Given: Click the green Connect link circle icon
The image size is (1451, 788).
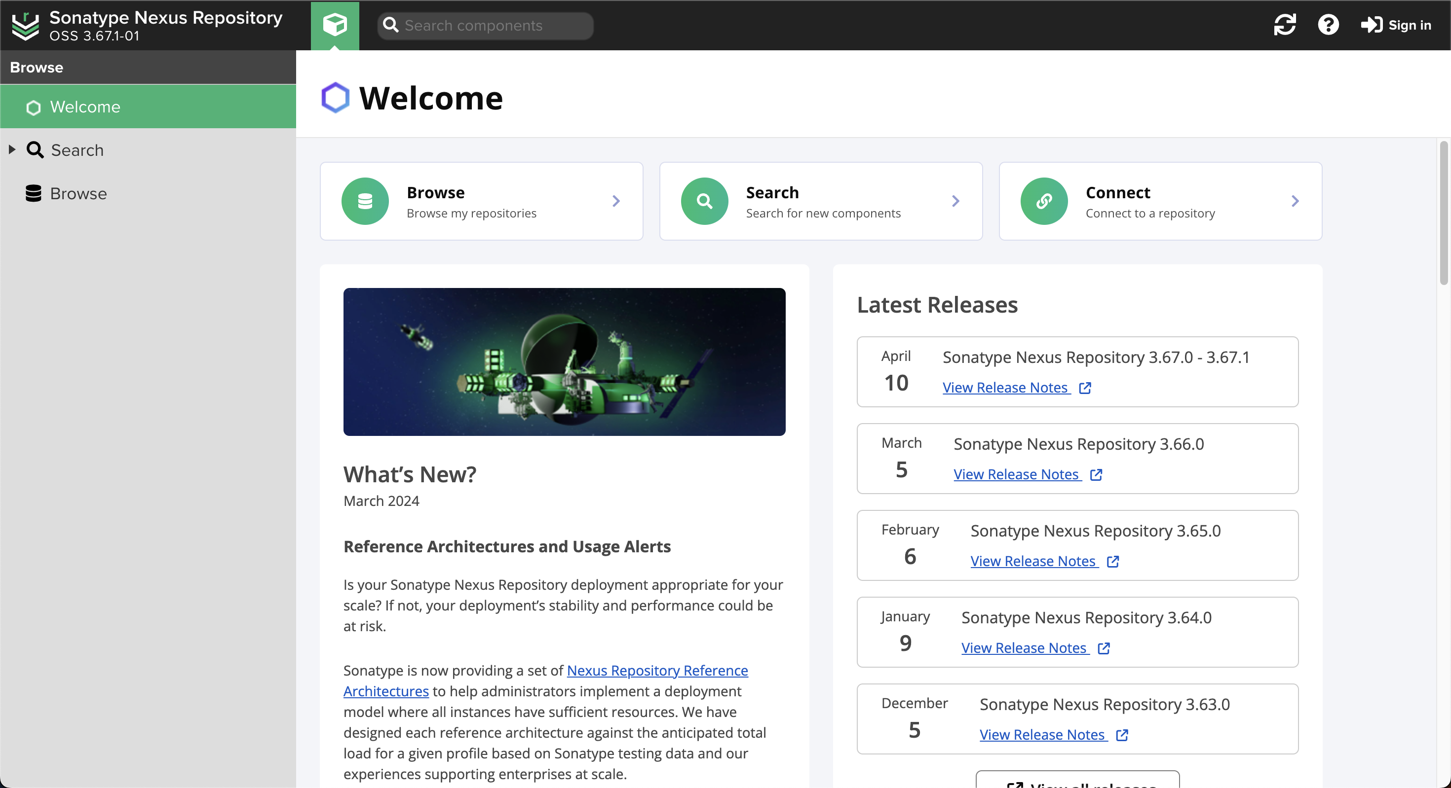Looking at the screenshot, I should (x=1044, y=201).
